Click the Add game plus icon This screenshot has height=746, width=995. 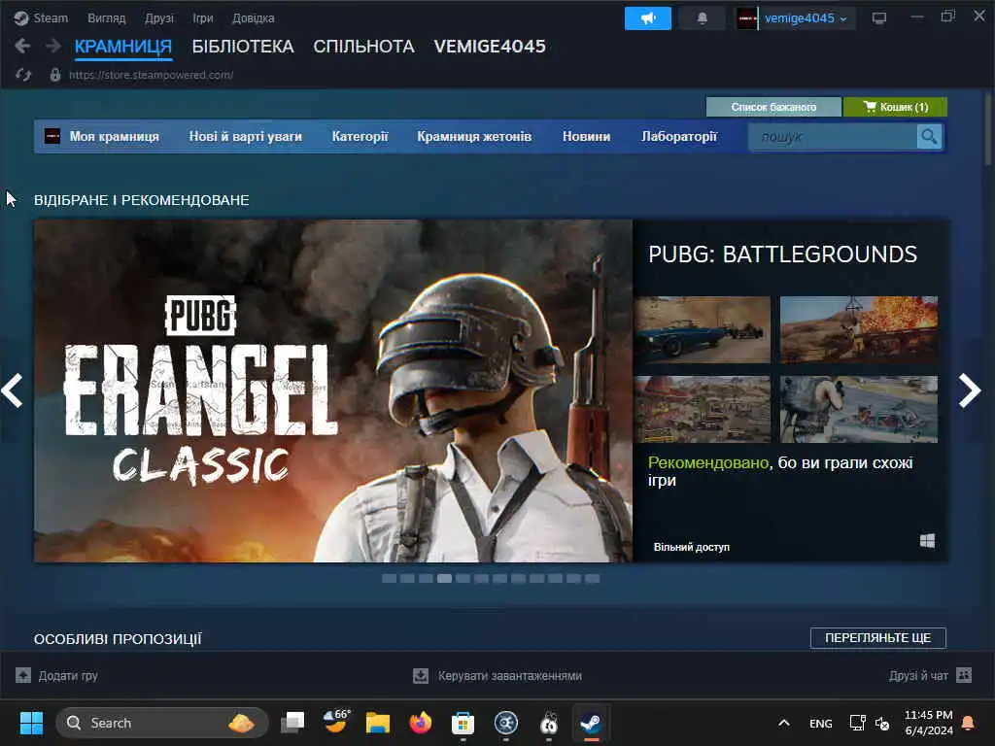23,676
